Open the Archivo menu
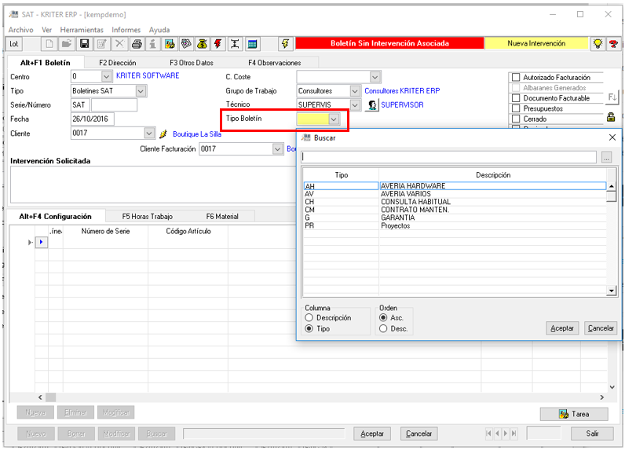This screenshot has height=450, width=625. [x=20, y=30]
